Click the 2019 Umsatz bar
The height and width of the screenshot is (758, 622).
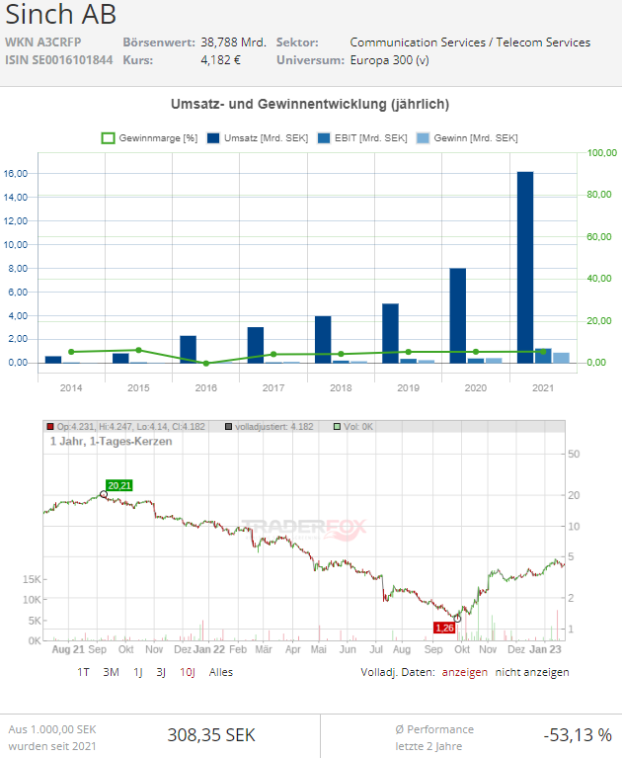[390, 334]
